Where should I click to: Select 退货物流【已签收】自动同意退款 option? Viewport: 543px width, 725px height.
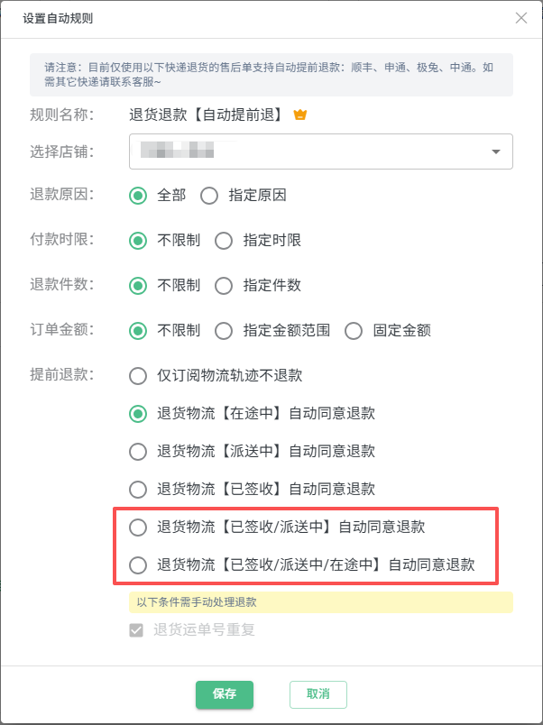coord(138,490)
